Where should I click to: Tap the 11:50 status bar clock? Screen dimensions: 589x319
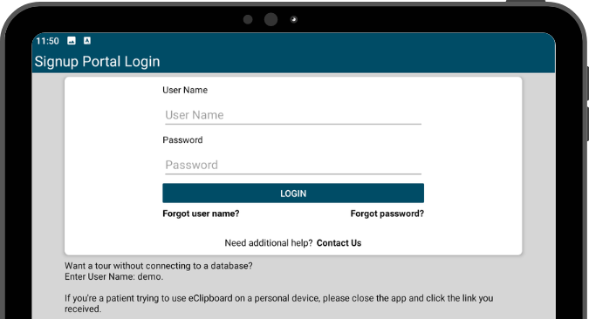[47, 41]
